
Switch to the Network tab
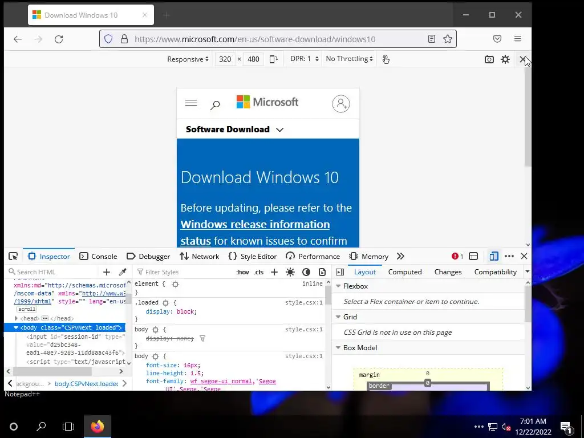[199, 256]
